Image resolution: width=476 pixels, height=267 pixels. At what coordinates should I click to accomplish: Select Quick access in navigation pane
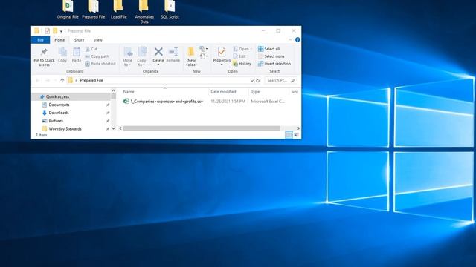coord(58,96)
